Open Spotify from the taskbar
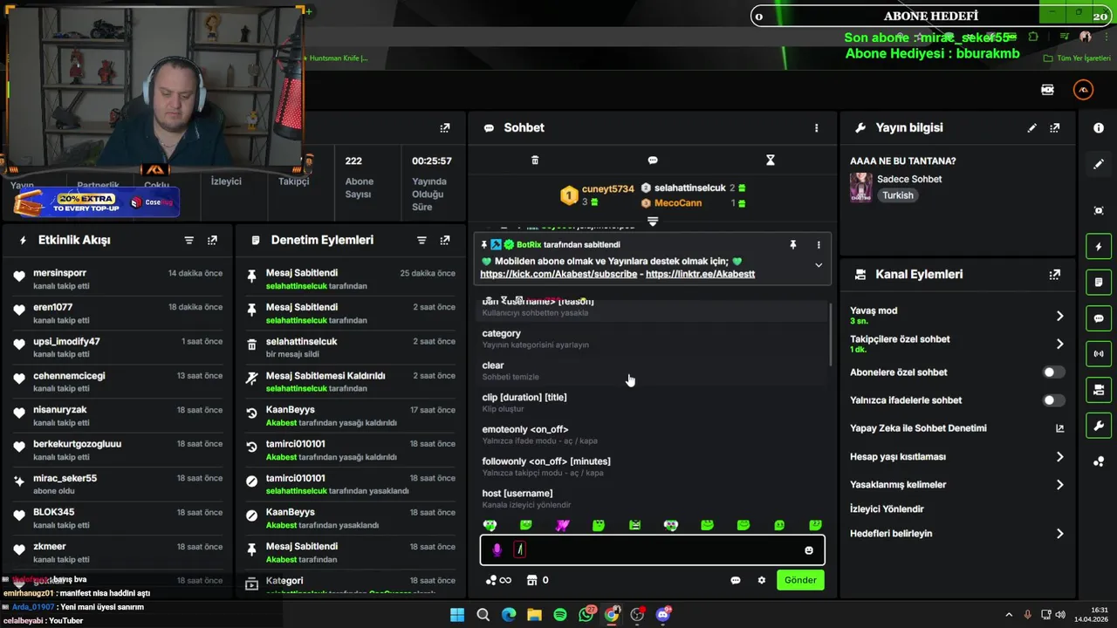1117x628 pixels. pyautogui.click(x=560, y=615)
